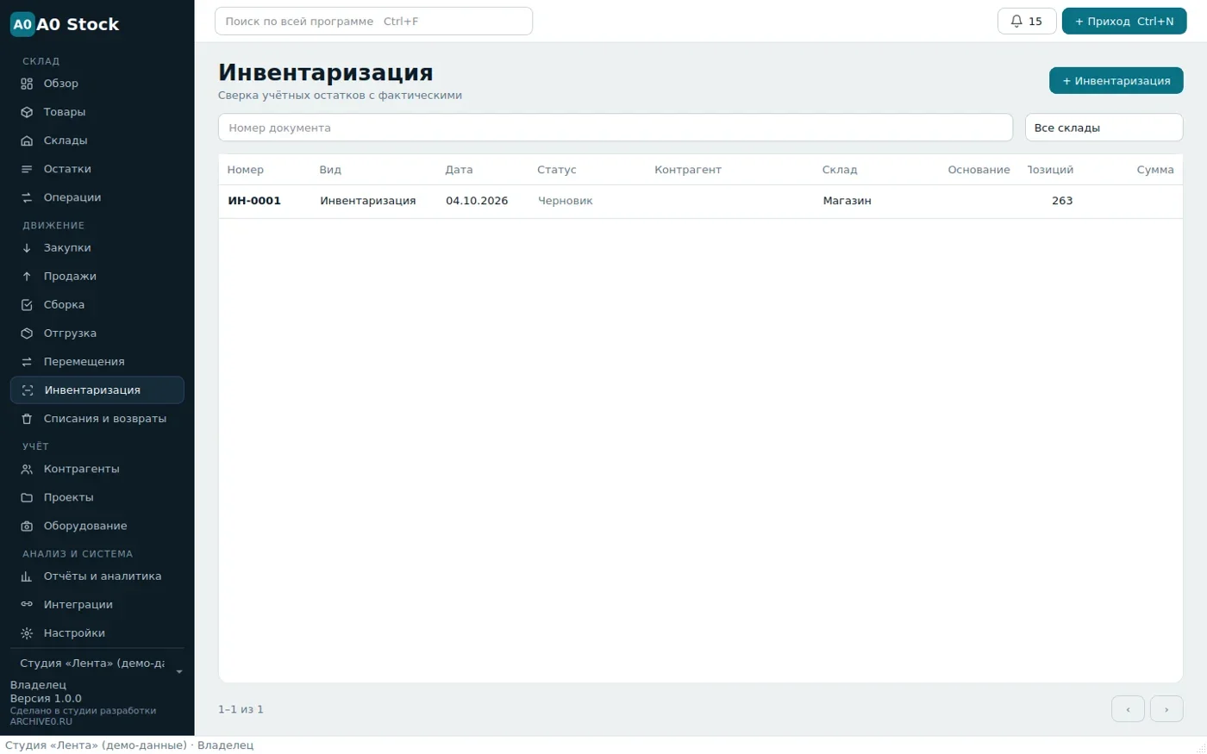Click the Оборудование camera icon
This screenshot has width=1207, height=754.
pyautogui.click(x=27, y=526)
